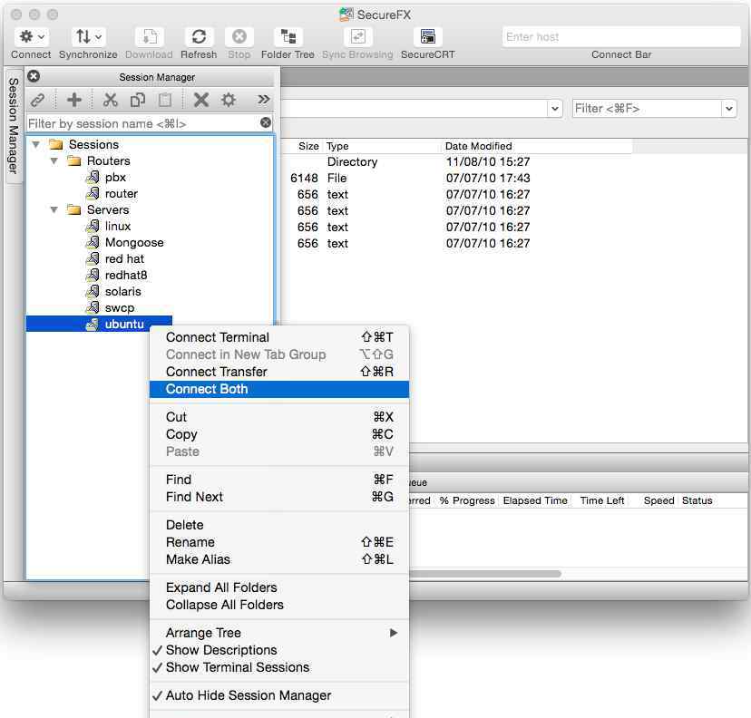Click the Status column header
Image resolution: width=751 pixels, height=718 pixels.
point(697,500)
